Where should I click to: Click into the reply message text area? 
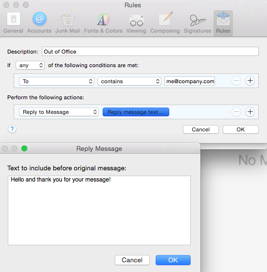point(99,210)
